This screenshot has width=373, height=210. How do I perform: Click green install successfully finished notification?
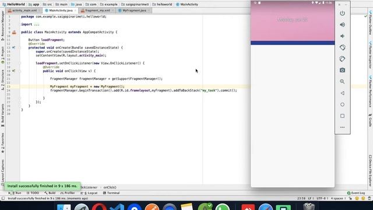[x=43, y=186]
